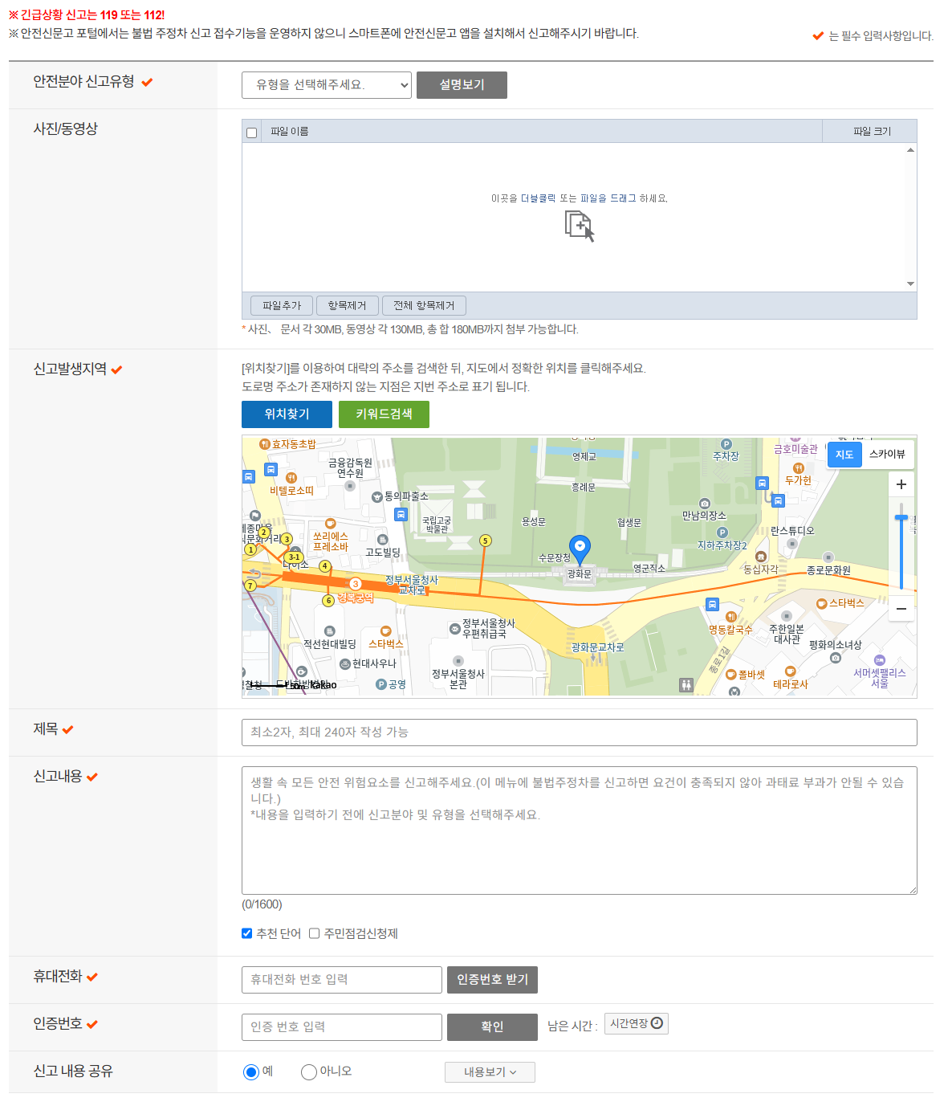Switch map to 스카이뷰 view

coord(887,455)
